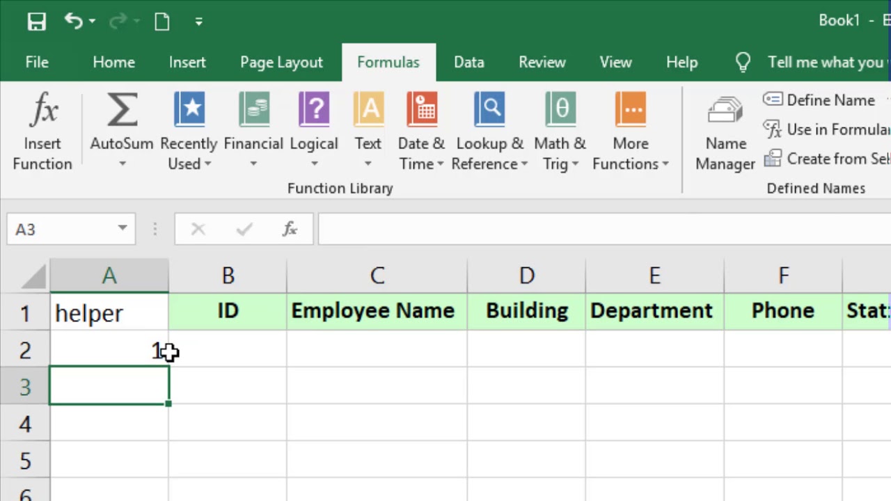Click the 'Department' header cell
Viewport: 891px width, 501px height.
654,311
